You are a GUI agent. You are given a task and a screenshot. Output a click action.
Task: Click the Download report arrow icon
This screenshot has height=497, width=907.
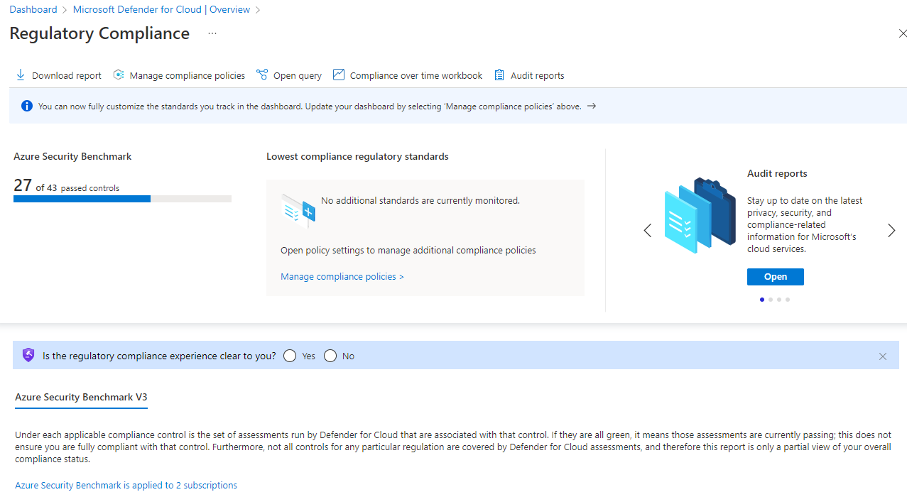[x=20, y=75]
